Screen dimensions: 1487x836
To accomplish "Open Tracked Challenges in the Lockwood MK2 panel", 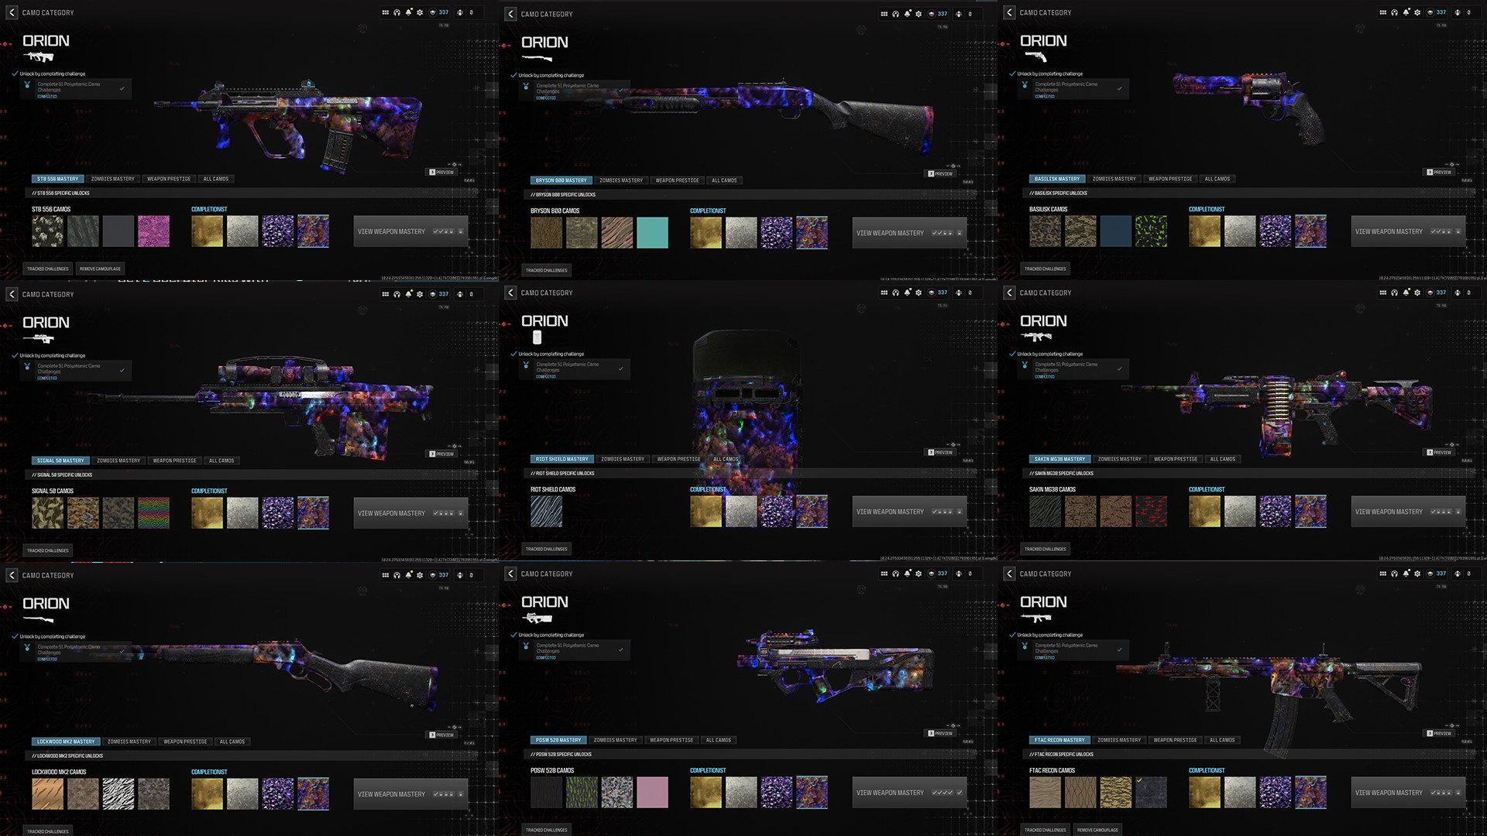I will point(48,831).
